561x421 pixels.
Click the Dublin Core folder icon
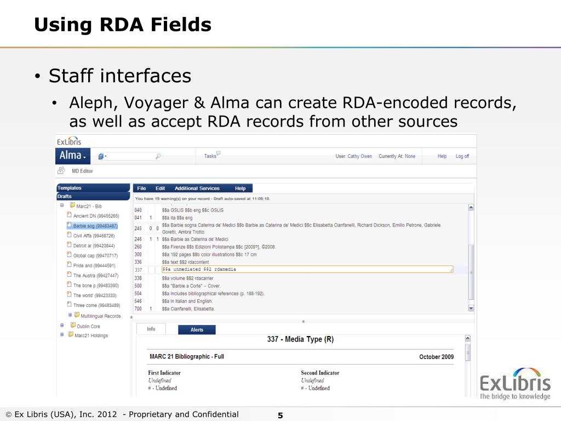click(73, 325)
